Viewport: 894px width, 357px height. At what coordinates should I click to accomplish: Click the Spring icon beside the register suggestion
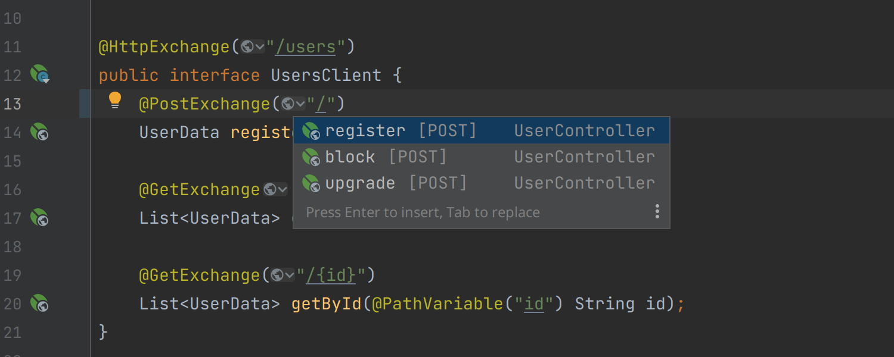coord(311,131)
